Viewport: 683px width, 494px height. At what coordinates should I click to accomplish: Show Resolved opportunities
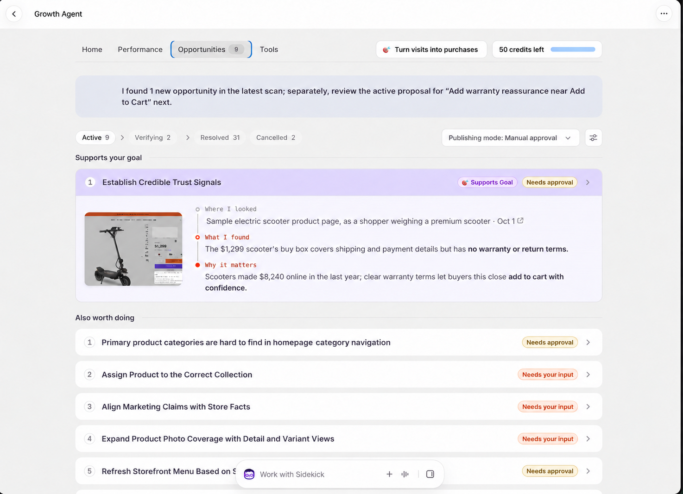coord(220,138)
